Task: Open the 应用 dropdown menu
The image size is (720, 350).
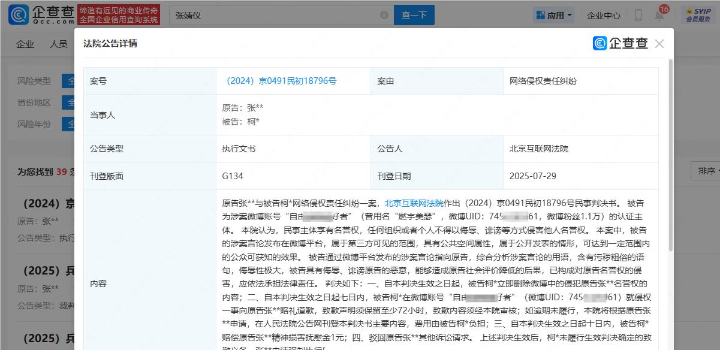Action: click(554, 15)
